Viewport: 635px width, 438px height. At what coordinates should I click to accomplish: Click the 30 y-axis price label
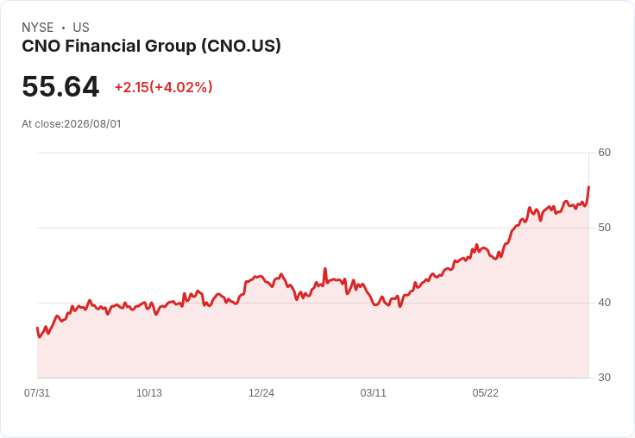pyautogui.click(x=604, y=378)
